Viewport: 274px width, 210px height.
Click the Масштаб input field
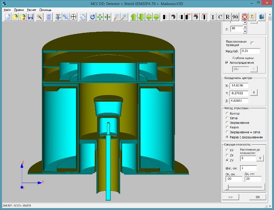pyautogui.click(x=250, y=51)
